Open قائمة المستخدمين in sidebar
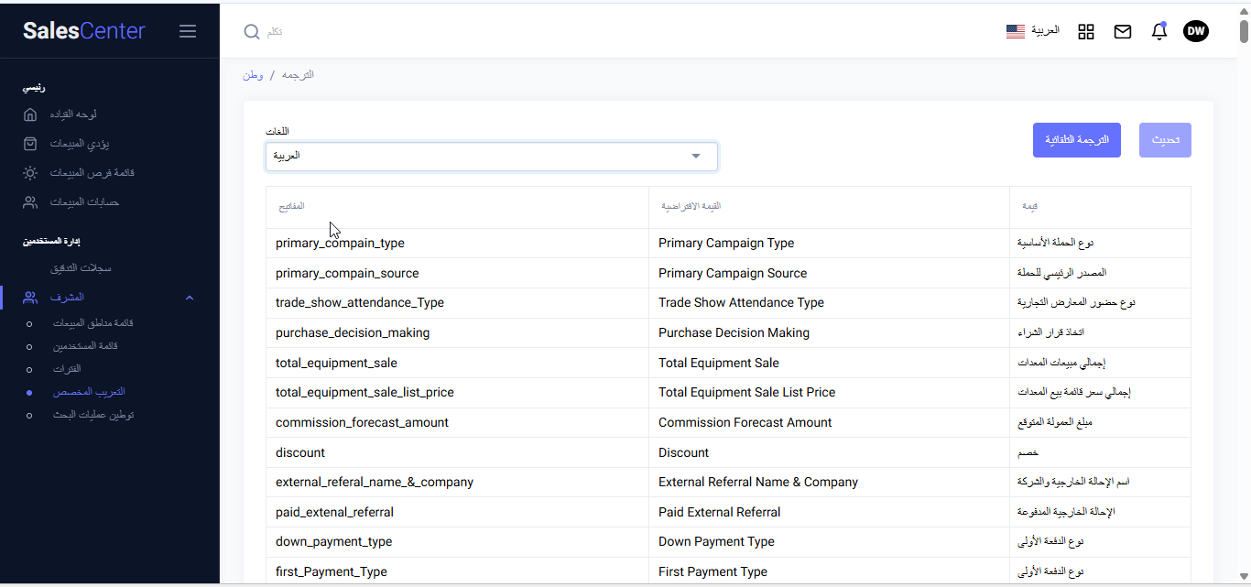 point(85,346)
